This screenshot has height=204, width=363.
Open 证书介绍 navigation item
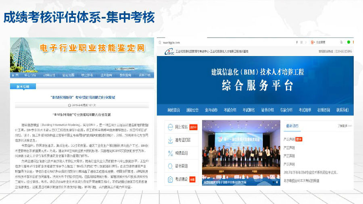click(x=267, y=110)
